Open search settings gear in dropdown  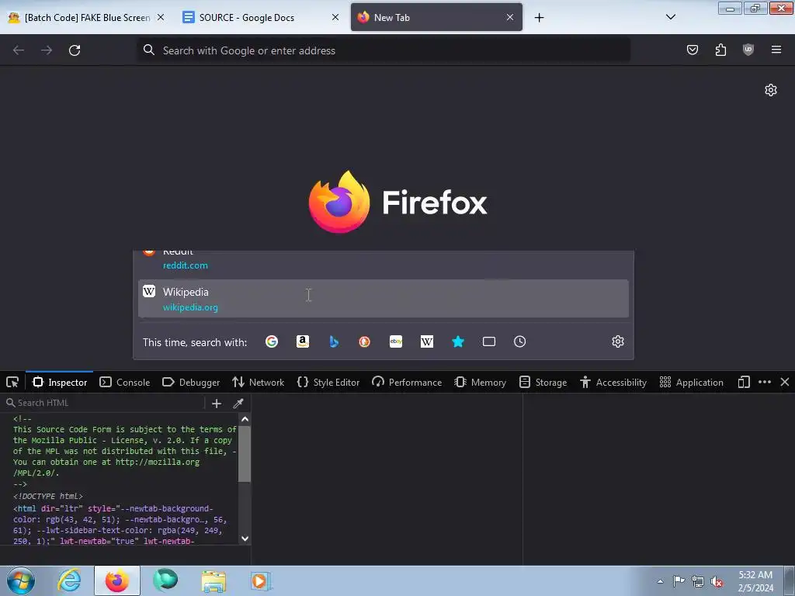(x=617, y=341)
